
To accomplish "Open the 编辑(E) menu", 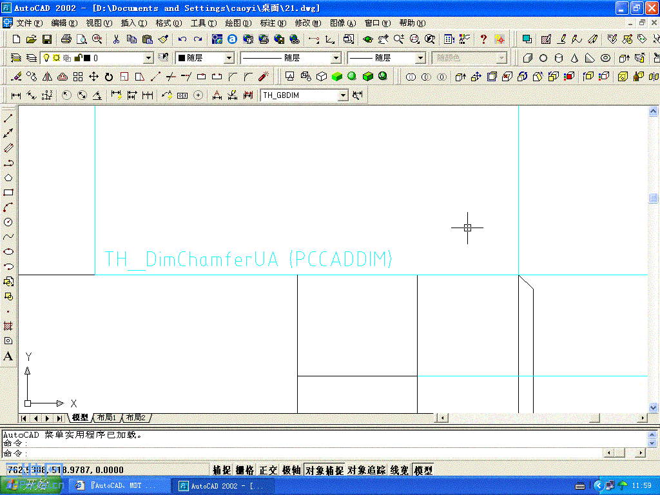I will click(x=64, y=23).
